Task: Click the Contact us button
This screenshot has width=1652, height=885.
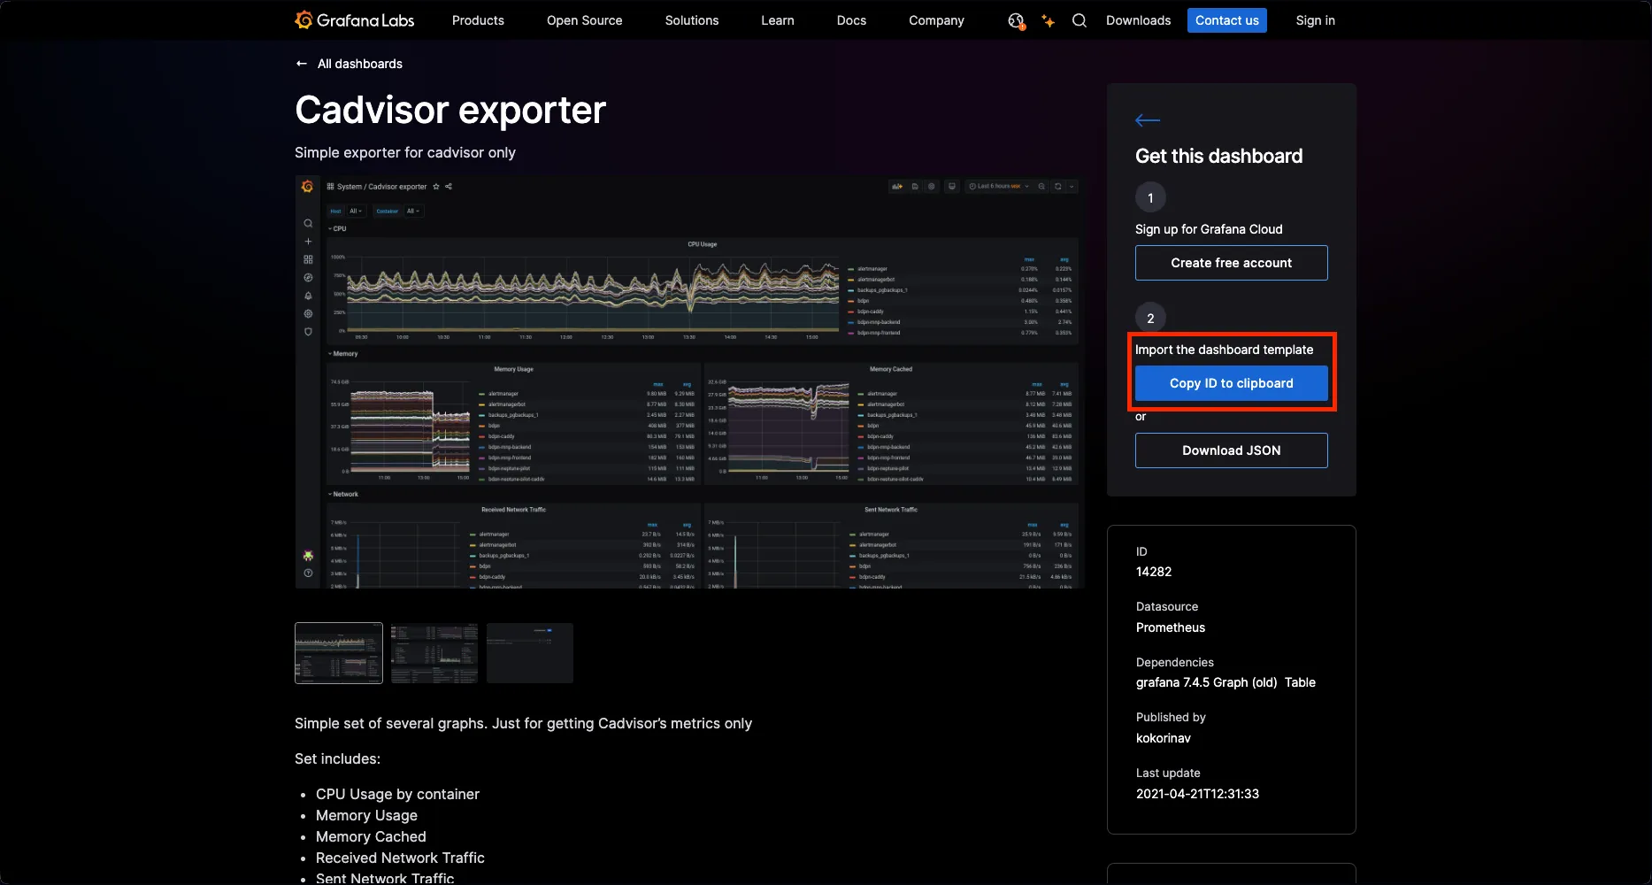Action: (1226, 20)
